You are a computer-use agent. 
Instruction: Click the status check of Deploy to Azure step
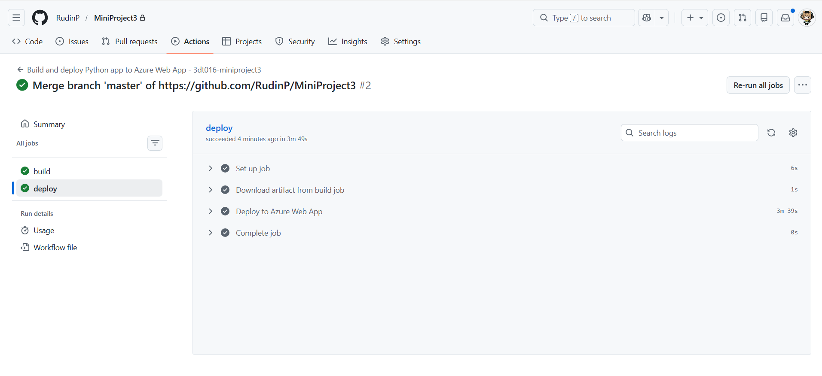click(x=225, y=211)
